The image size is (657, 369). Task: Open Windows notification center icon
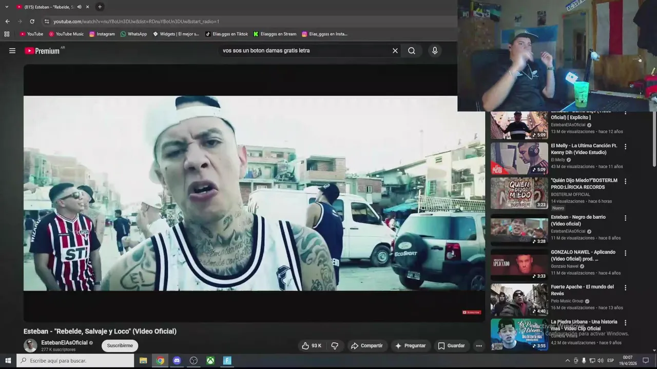(x=646, y=361)
